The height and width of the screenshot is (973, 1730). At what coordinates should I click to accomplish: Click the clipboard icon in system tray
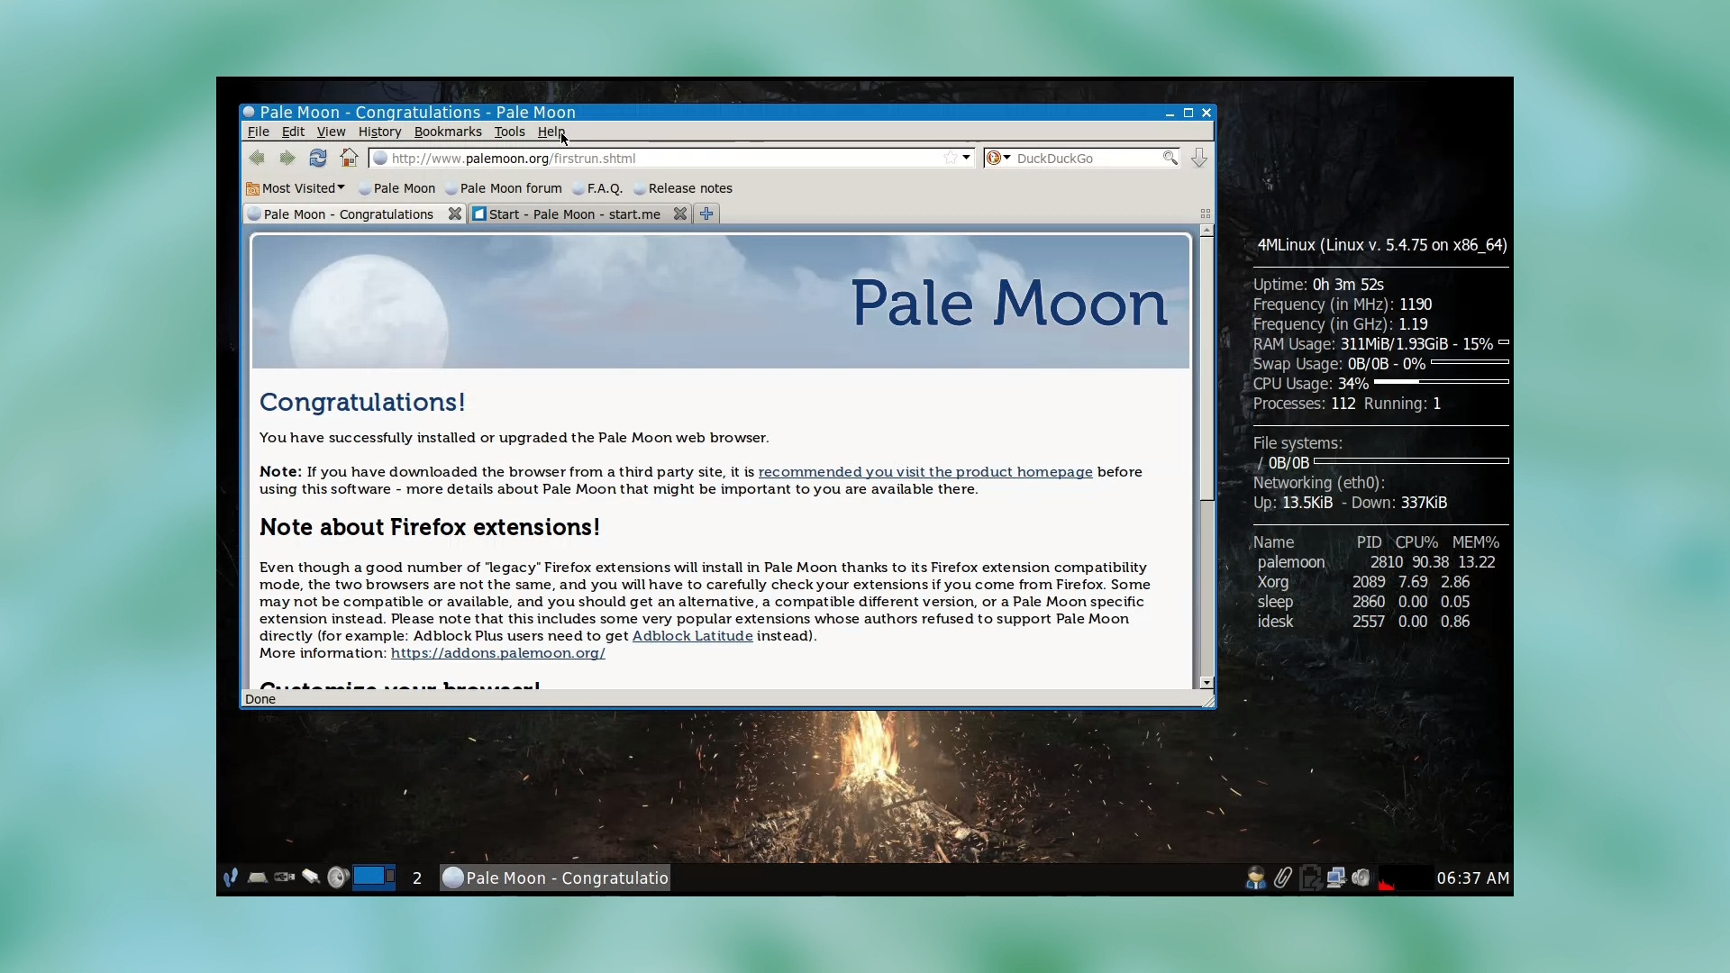(1310, 878)
